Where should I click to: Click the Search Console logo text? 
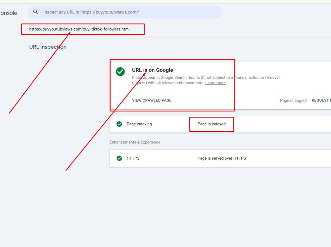pyautogui.click(x=9, y=13)
